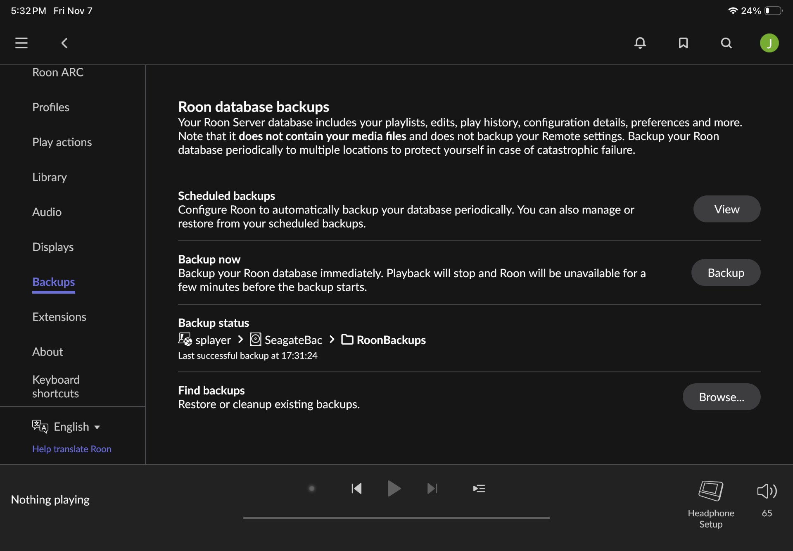Open the play queue icon
This screenshot has width=793, height=551.
479,489
